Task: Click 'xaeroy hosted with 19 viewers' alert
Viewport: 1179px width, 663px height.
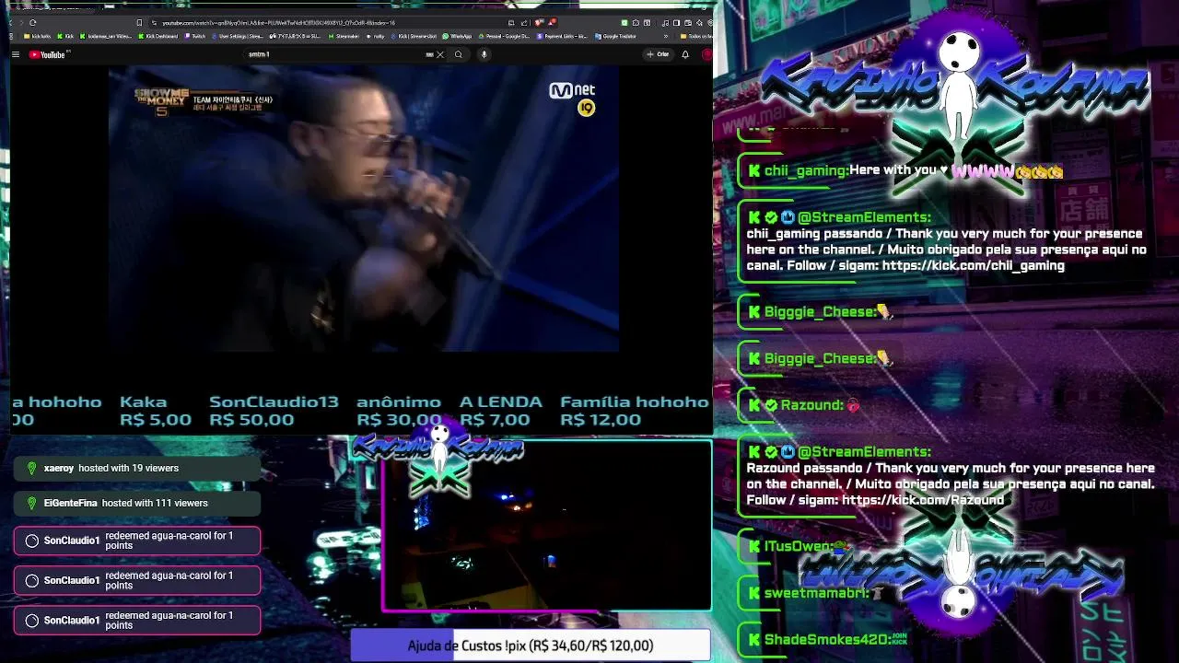Action: click(x=137, y=468)
